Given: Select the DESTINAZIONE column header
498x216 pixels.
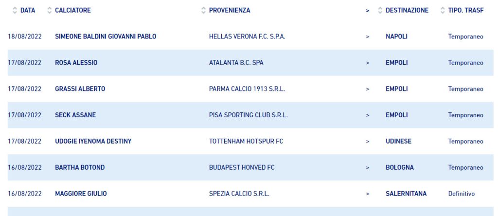Looking at the screenshot, I should pos(407,11).
